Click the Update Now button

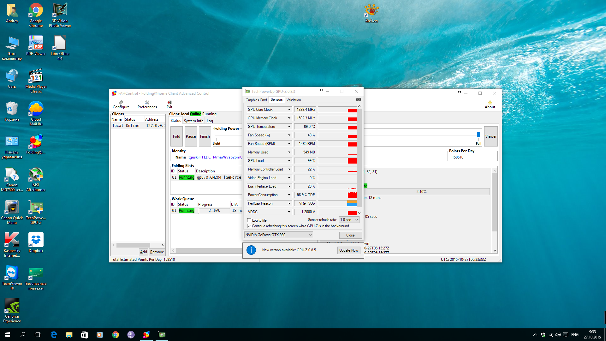[x=348, y=250]
